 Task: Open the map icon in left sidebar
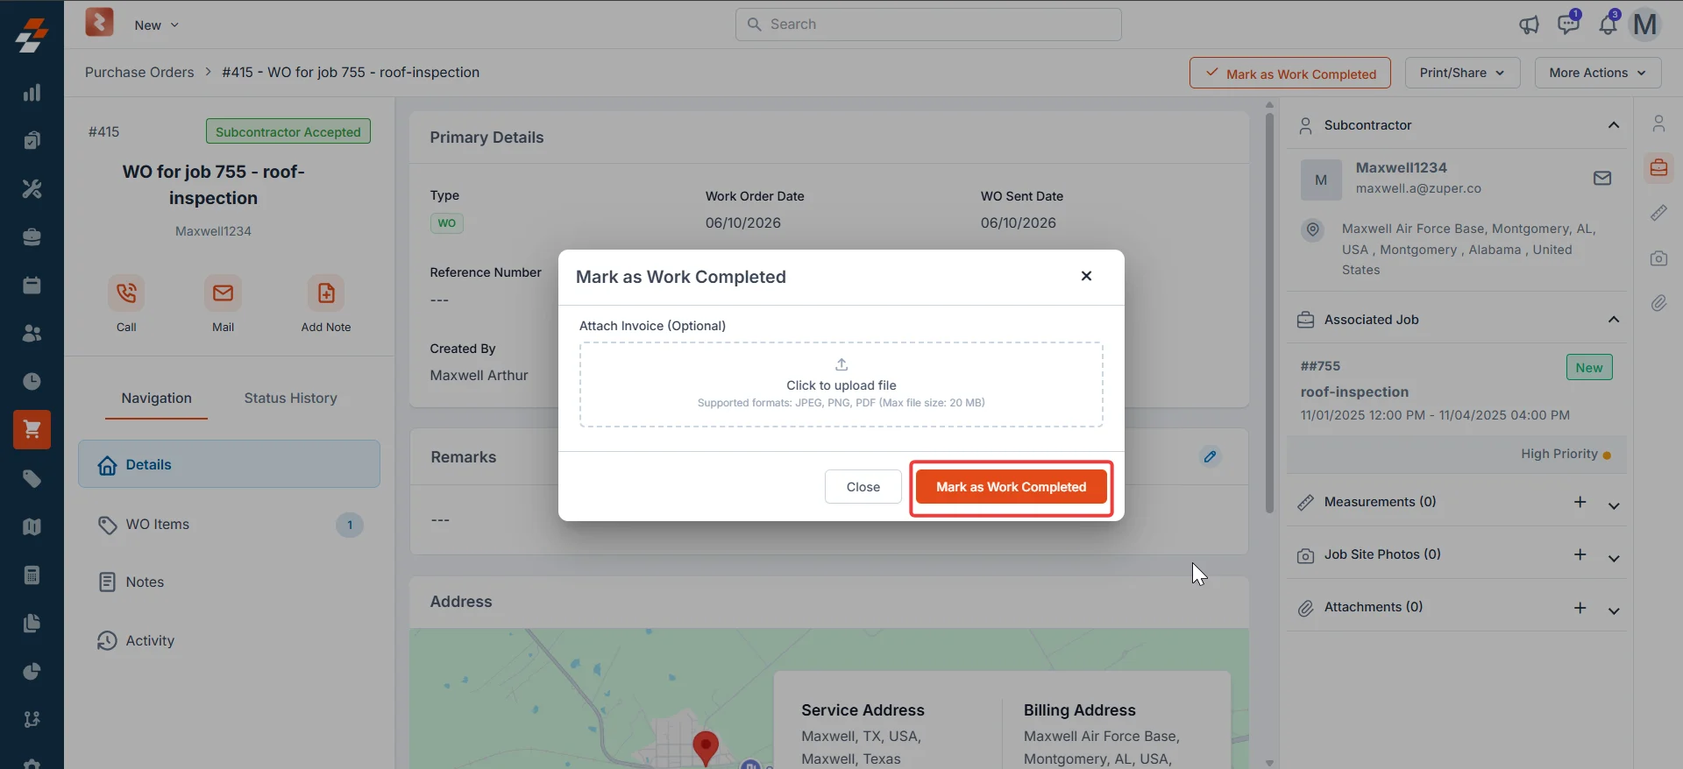[32, 526]
